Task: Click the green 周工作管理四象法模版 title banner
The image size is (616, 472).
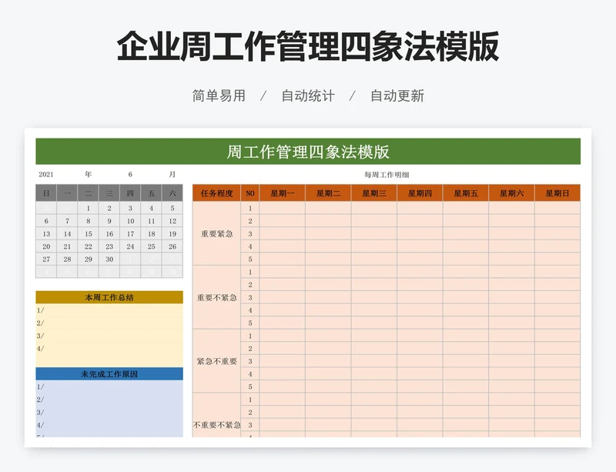Action: click(x=308, y=151)
